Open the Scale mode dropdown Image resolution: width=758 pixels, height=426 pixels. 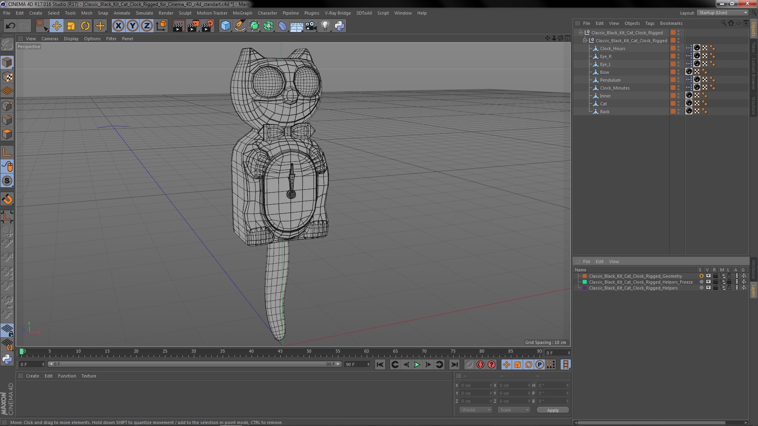514,410
